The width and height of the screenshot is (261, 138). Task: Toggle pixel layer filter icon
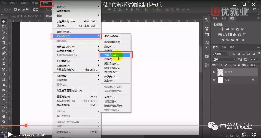click(x=234, y=54)
